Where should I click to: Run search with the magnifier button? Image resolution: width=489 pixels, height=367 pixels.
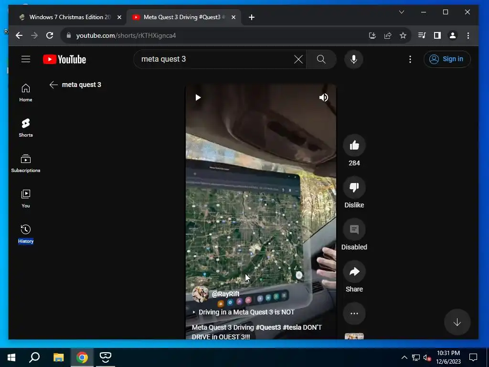point(321,59)
